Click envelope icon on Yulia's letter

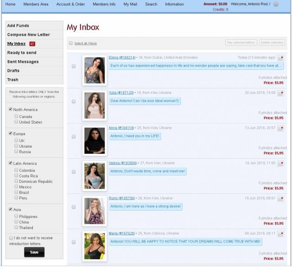click(281, 93)
